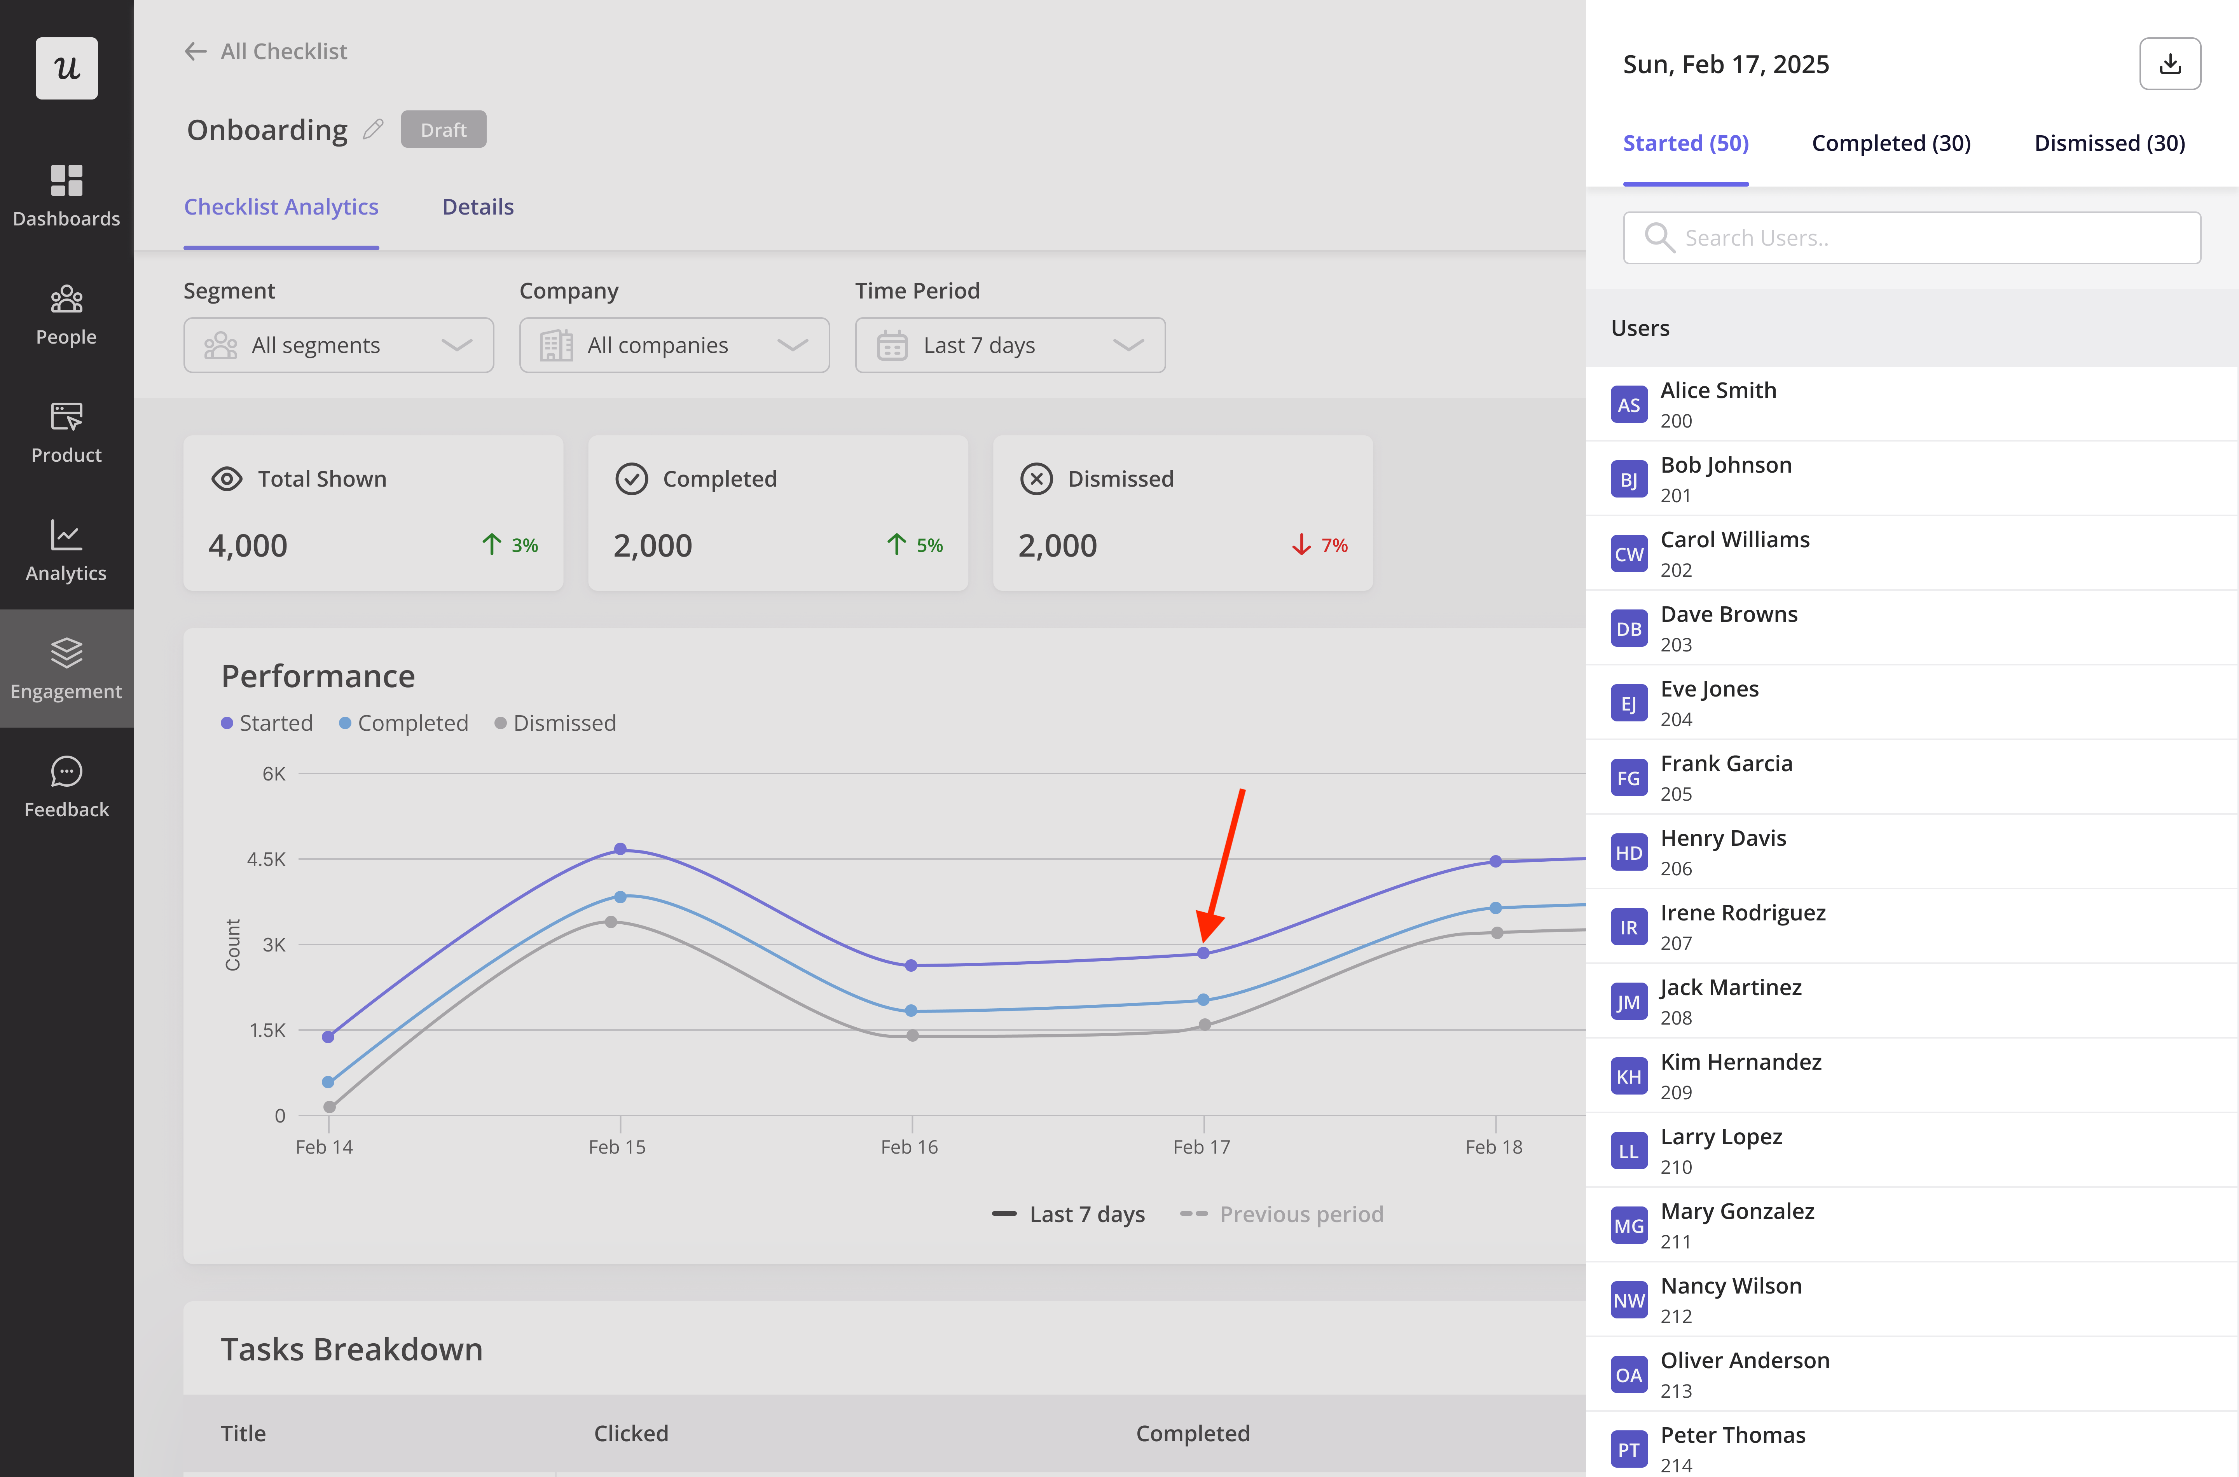Click IR avatar for Irene Rodriguez
Image resolution: width=2239 pixels, height=1477 pixels.
[1629, 927]
